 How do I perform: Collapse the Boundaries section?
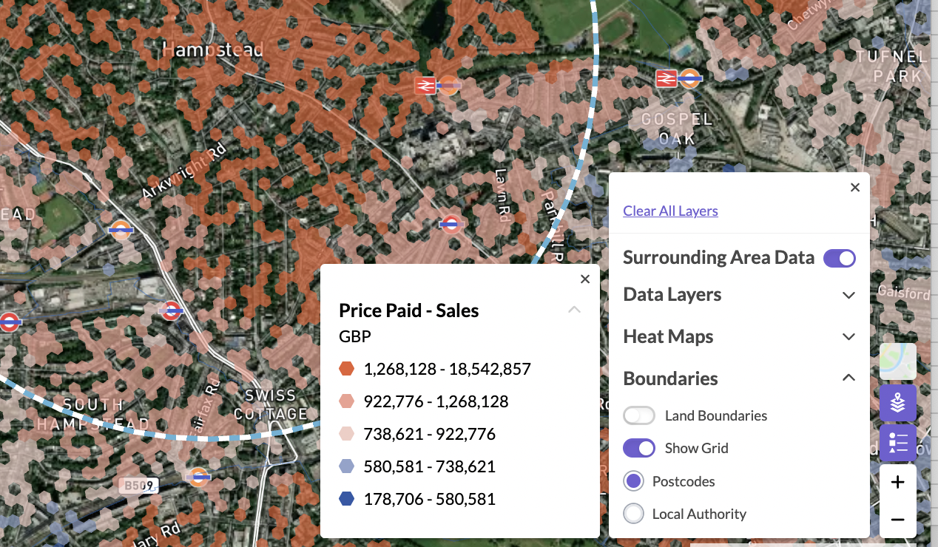click(848, 378)
